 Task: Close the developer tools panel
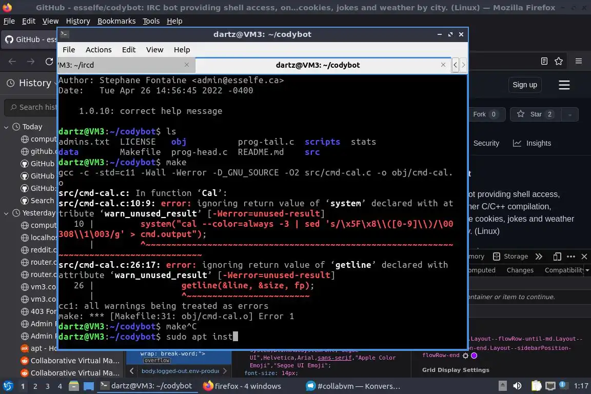[584, 257]
